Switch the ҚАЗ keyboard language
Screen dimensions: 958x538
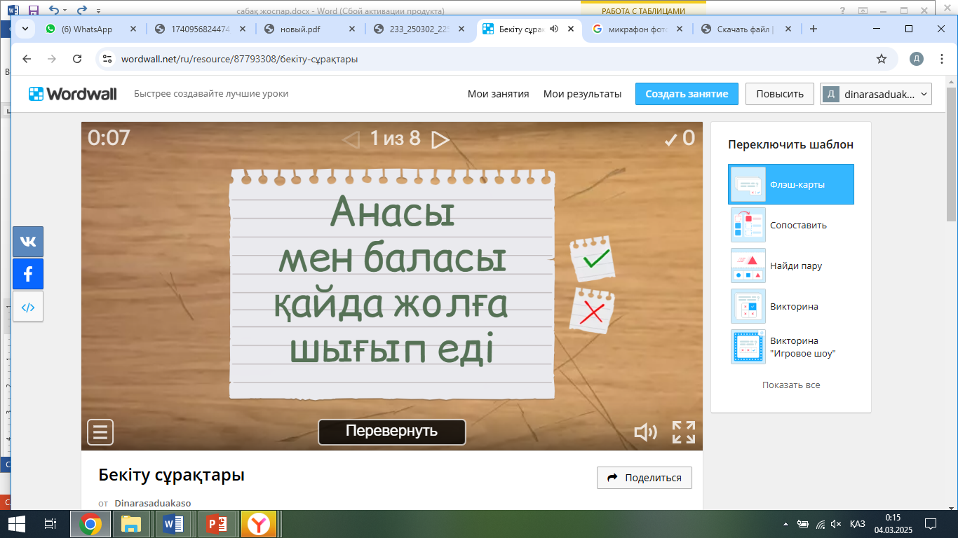point(857,523)
